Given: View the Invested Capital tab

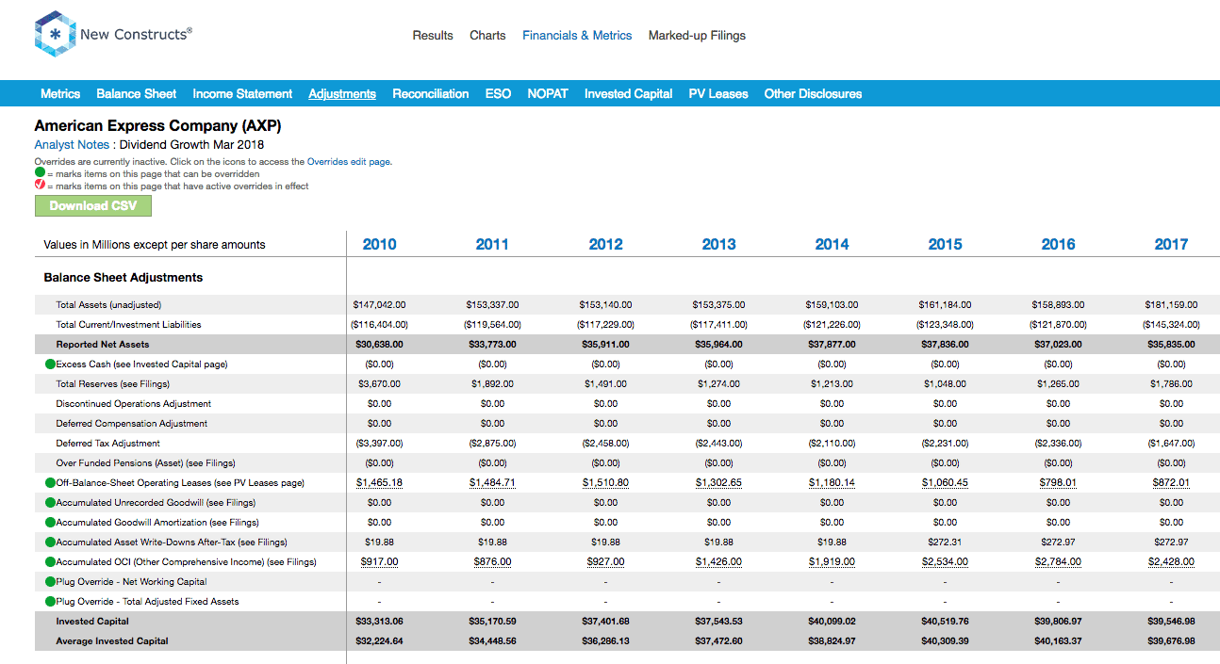Looking at the screenshot, I should [629, 94].
